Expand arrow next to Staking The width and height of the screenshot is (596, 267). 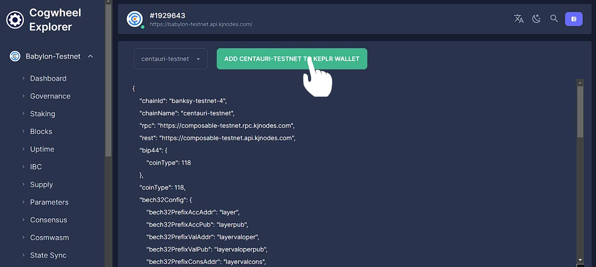tap(23, 114)
